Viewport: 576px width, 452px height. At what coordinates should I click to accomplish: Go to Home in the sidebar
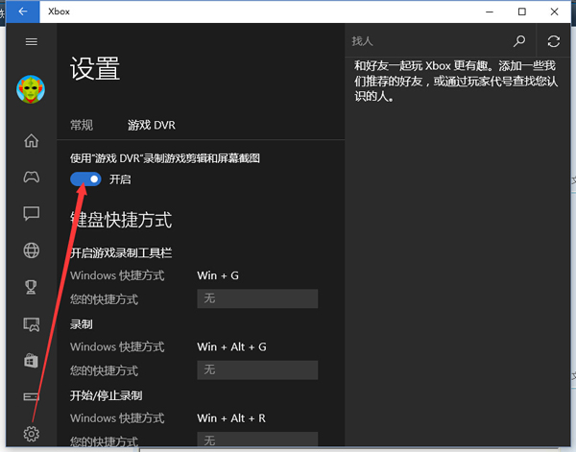31,141
